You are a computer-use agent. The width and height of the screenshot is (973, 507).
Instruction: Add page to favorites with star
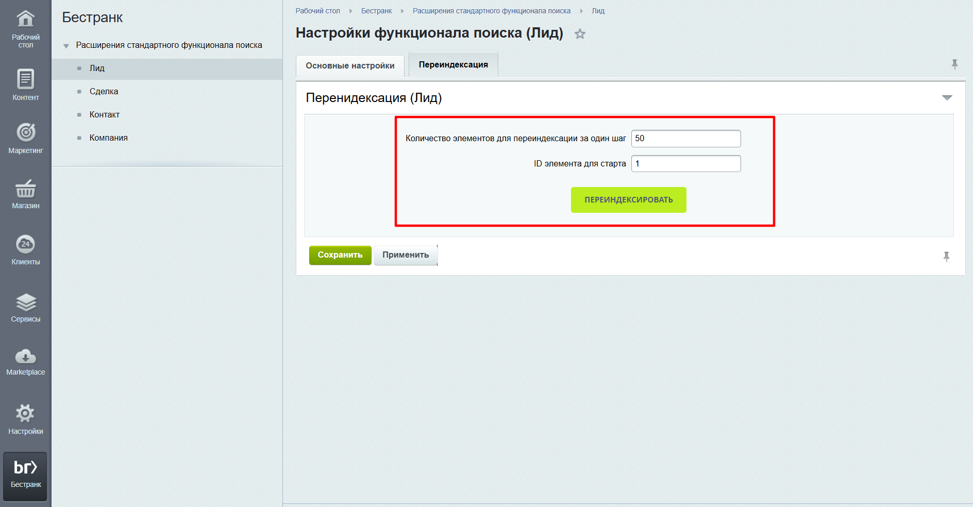[580, 34]
